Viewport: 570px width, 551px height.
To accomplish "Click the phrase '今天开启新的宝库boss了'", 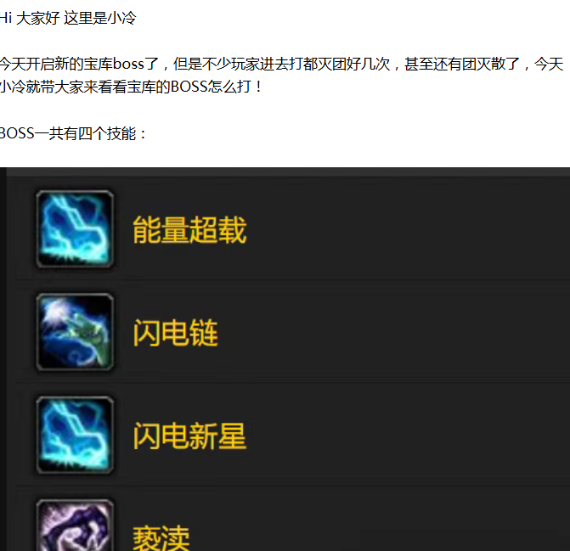I will point(79,64).
